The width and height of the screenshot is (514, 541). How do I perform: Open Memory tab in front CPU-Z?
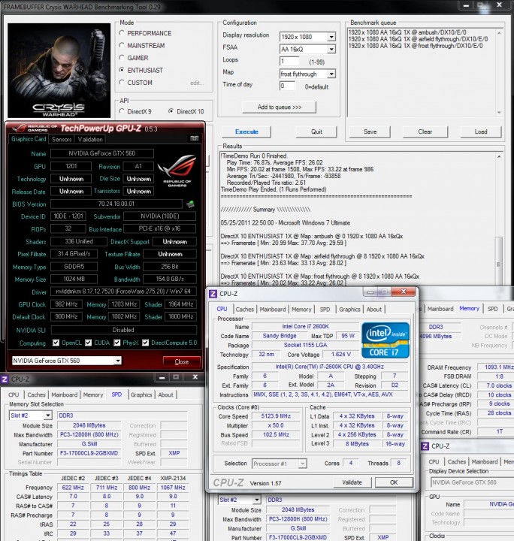point(301,310)
